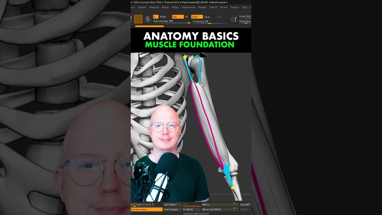Click the dynamic brush size S icon
The width and height of the screenshot is (382, 215).
[x=233, y=19]
